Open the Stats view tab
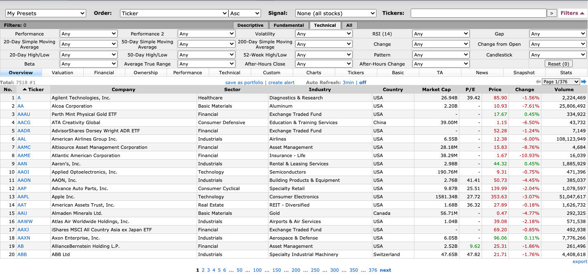The height and width of the screenshot is (275, 588). point(566,73)
